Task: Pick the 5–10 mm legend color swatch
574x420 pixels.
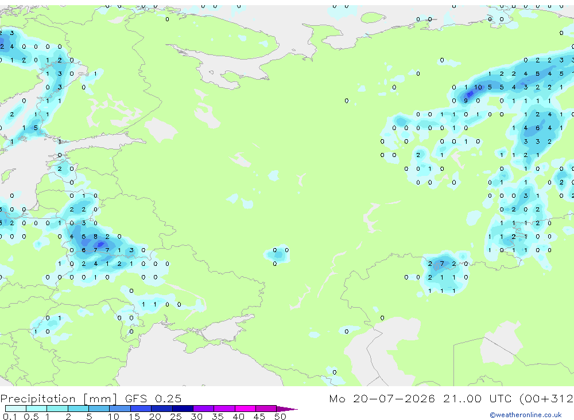Action: point(99,409)
